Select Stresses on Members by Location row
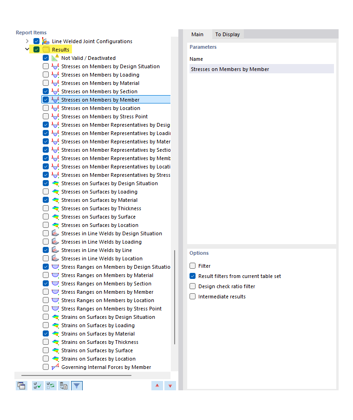This screenshot has height=420, width=353. pyautogui.click(x=100, y=108)
